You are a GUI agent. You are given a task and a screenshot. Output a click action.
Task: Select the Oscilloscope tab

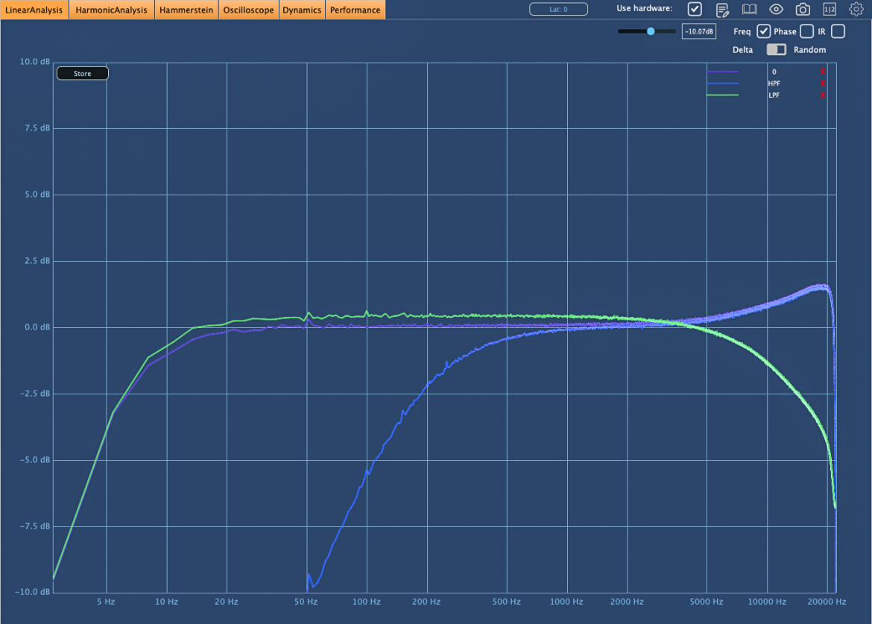coord(249,10)
